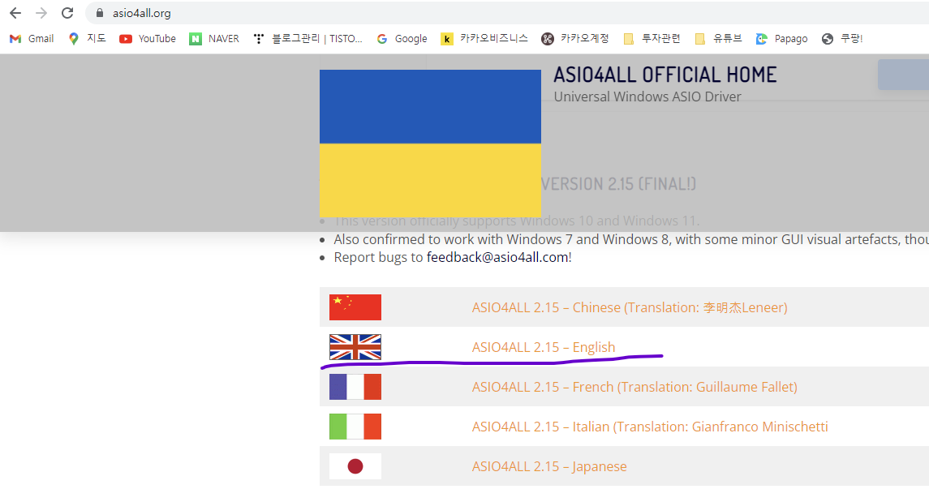The width and height of the screenshot is (929, 489).
Task: Open the 유튜브 bookmark folder
Action: tap(718, 38)
